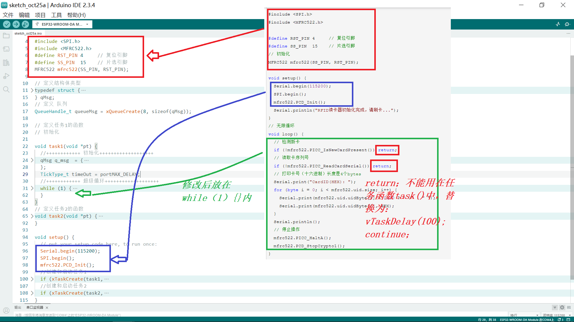
Task: Click the Verify sketch checkmark button
Action: (x=7, y=24)
